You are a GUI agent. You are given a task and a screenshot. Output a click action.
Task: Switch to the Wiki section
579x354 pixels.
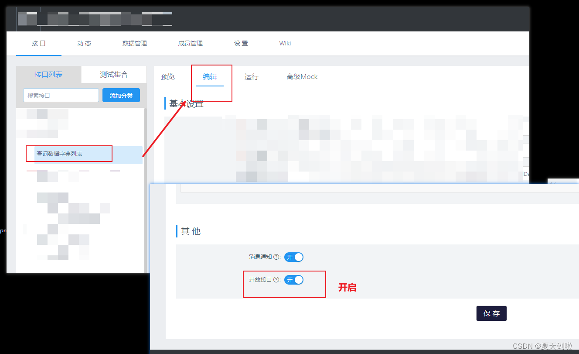point(285,43)
